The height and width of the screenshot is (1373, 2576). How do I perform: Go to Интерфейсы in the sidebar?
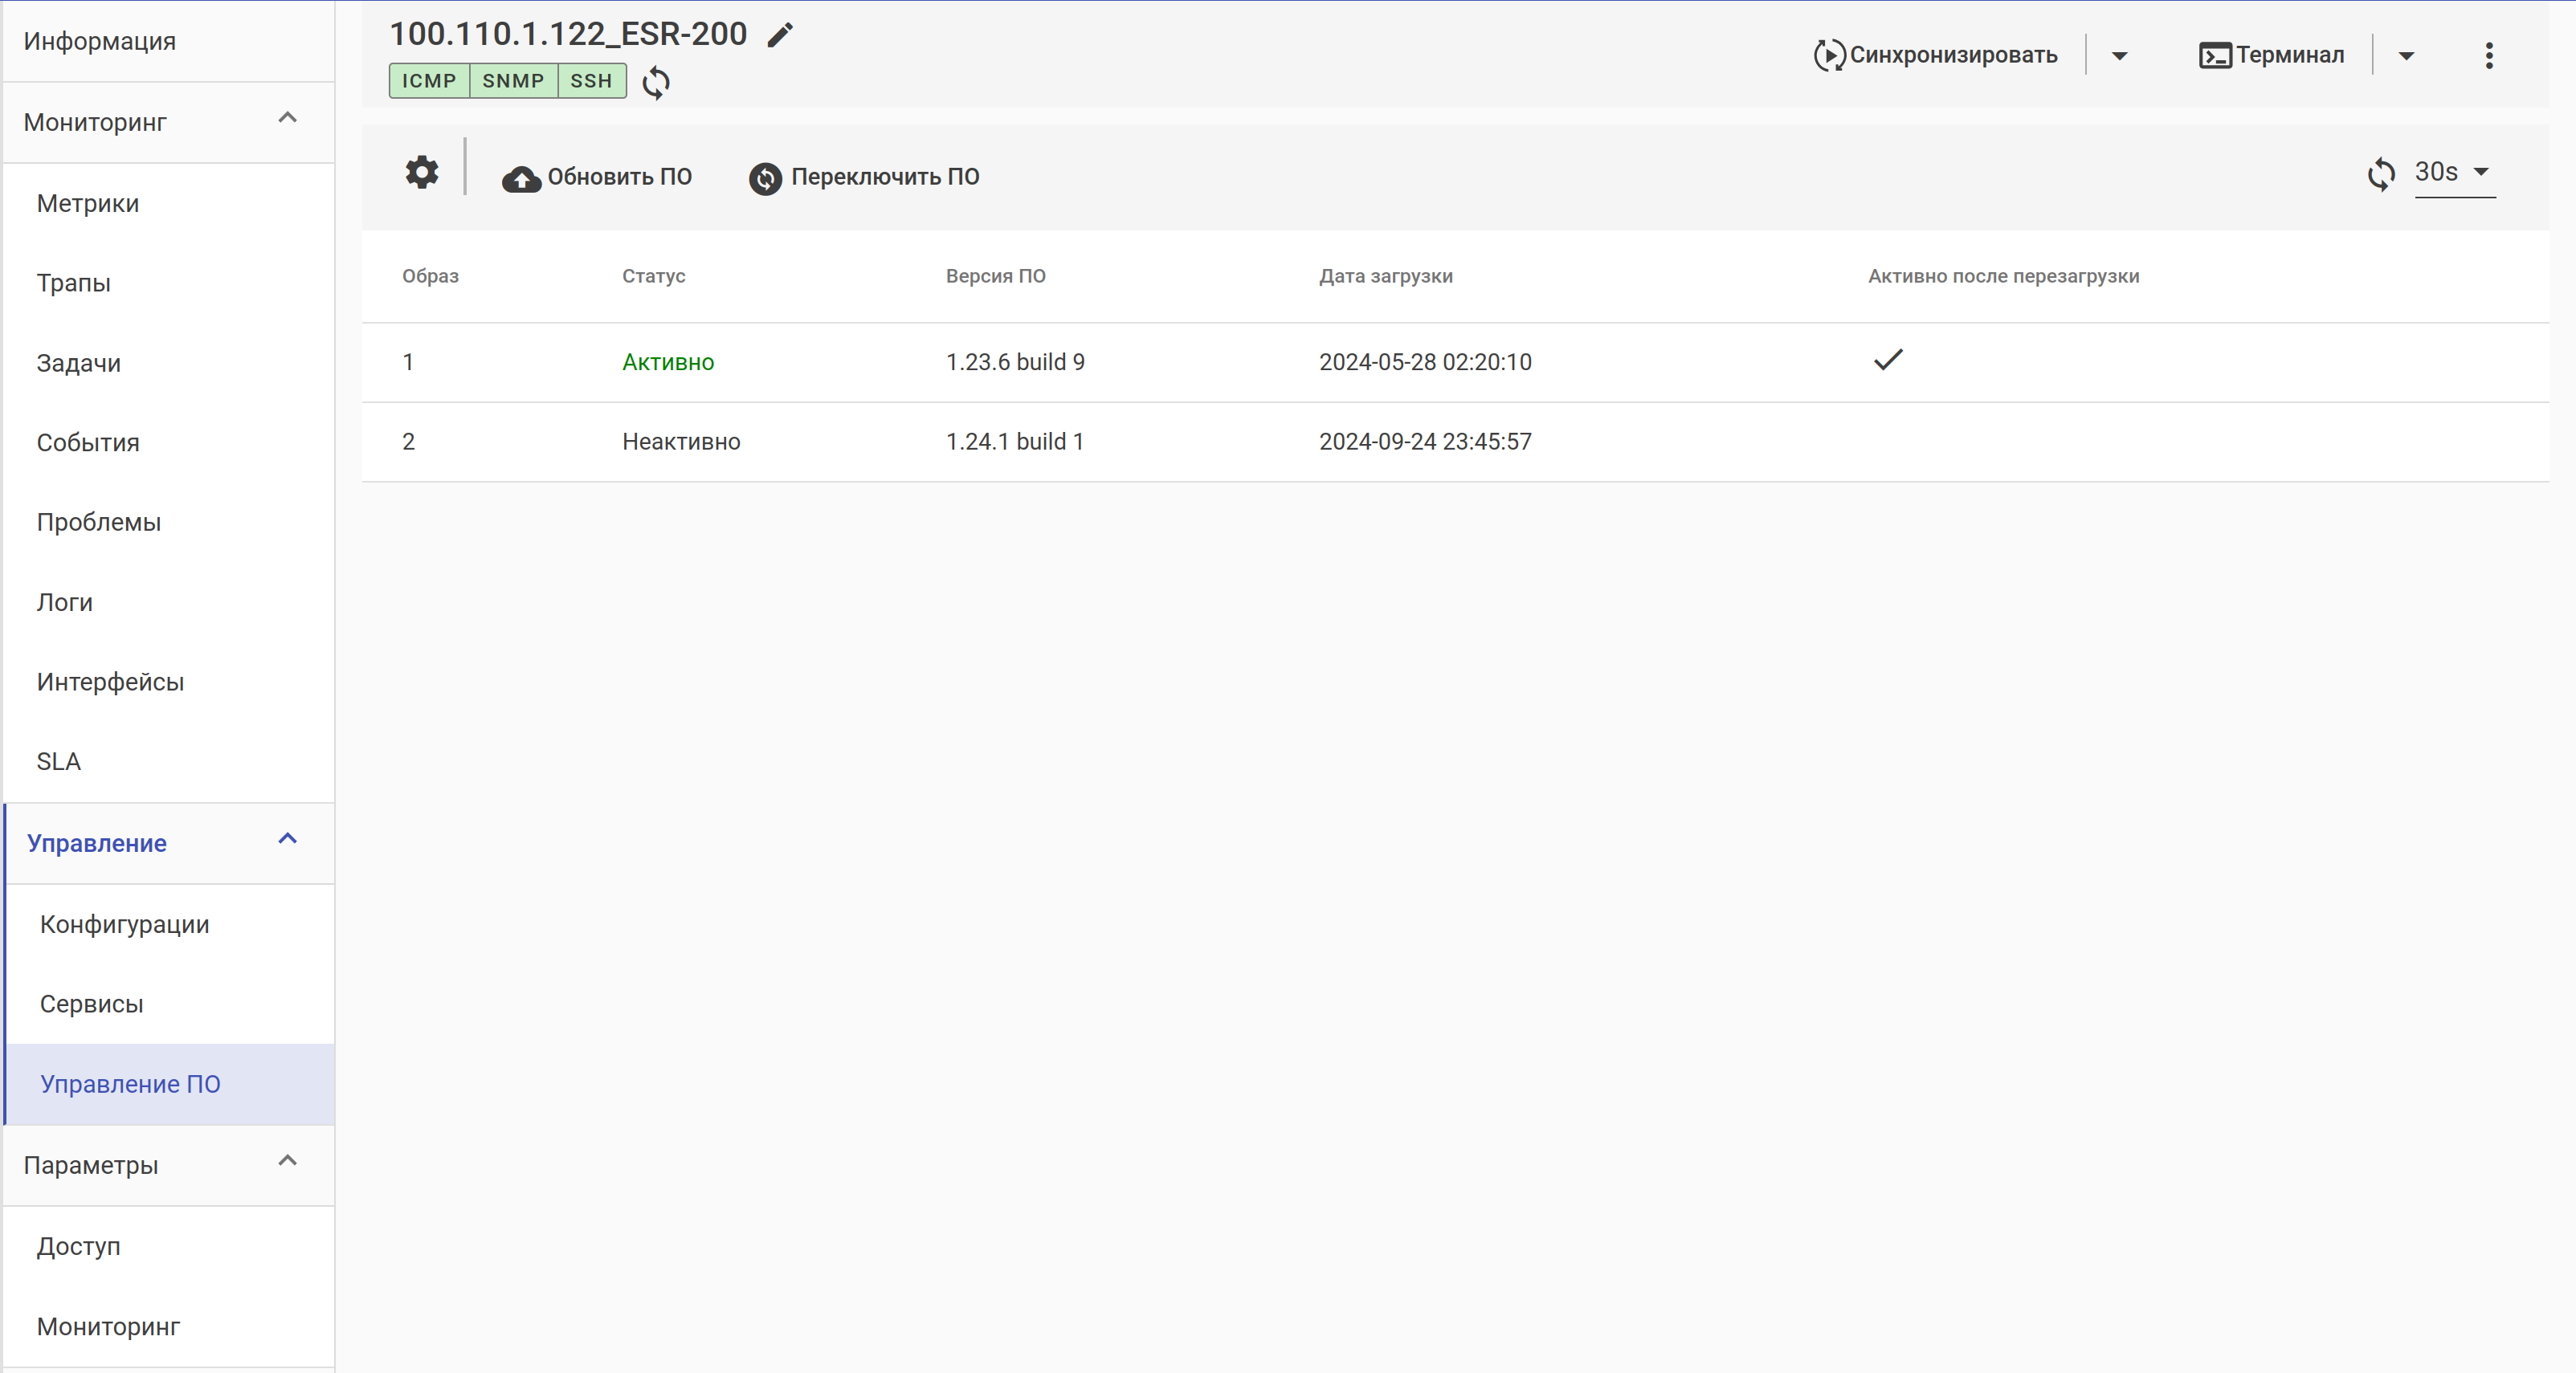point(110,682)
